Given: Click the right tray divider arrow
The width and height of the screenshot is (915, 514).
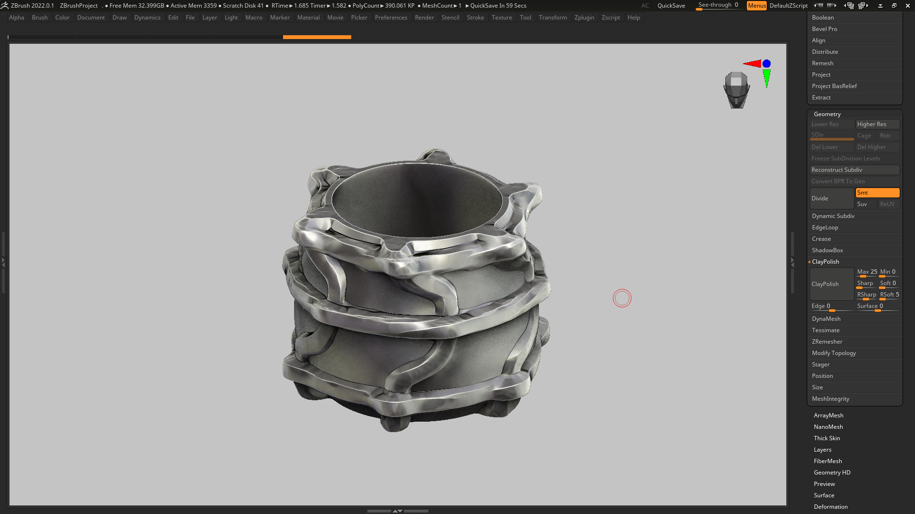Looking at the screenshot, I should pyautogui.click(x=792, y=262).
